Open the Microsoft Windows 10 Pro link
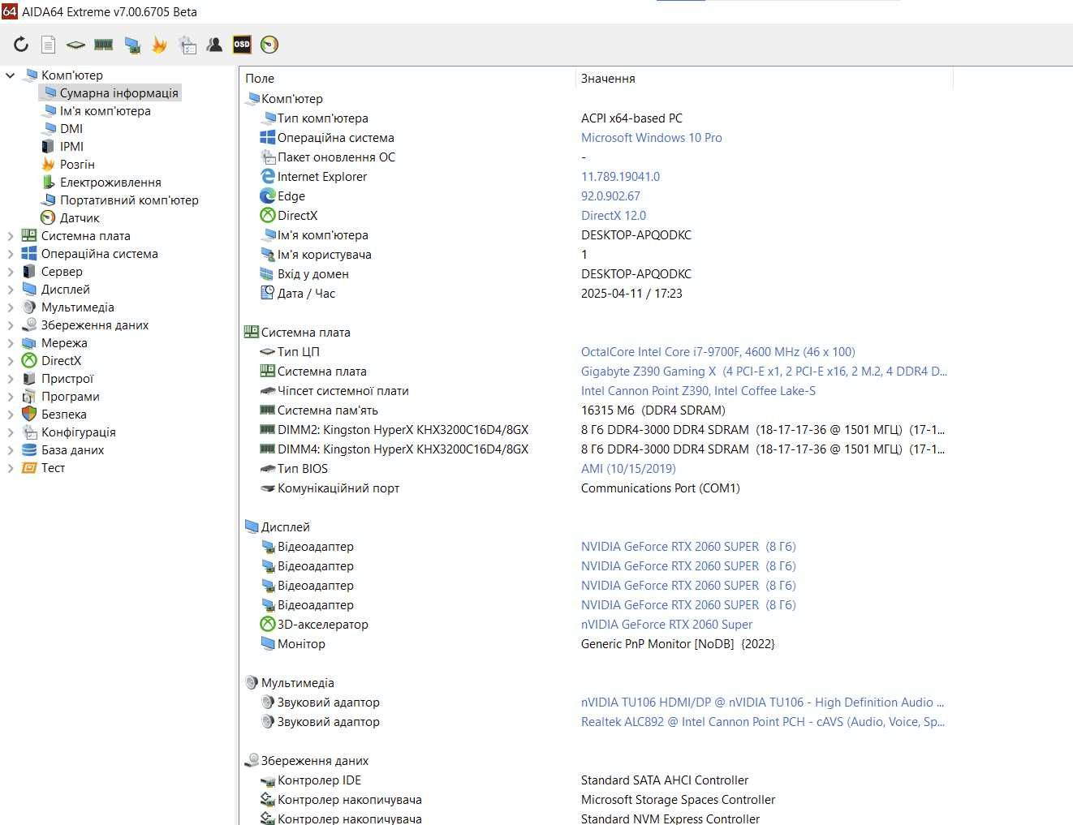 point(652,137)
